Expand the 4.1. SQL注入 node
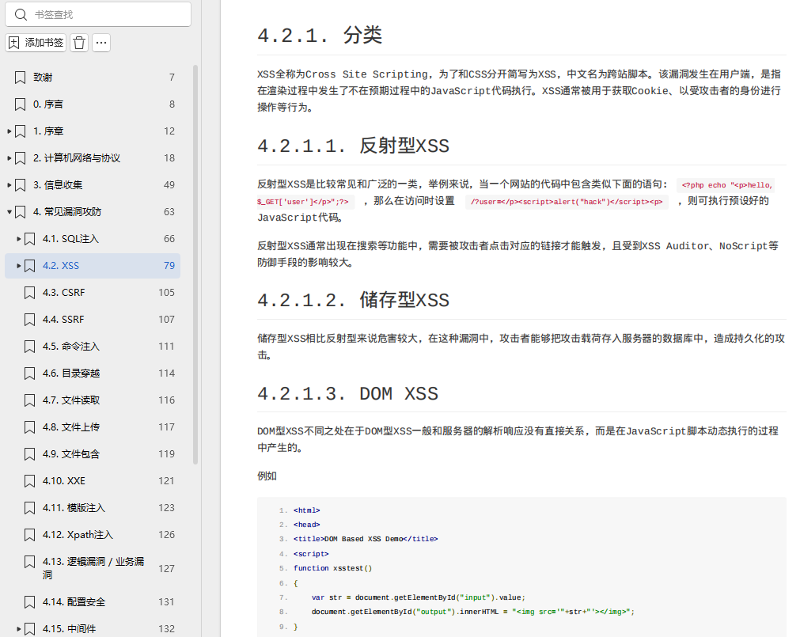 coord(19,239)
